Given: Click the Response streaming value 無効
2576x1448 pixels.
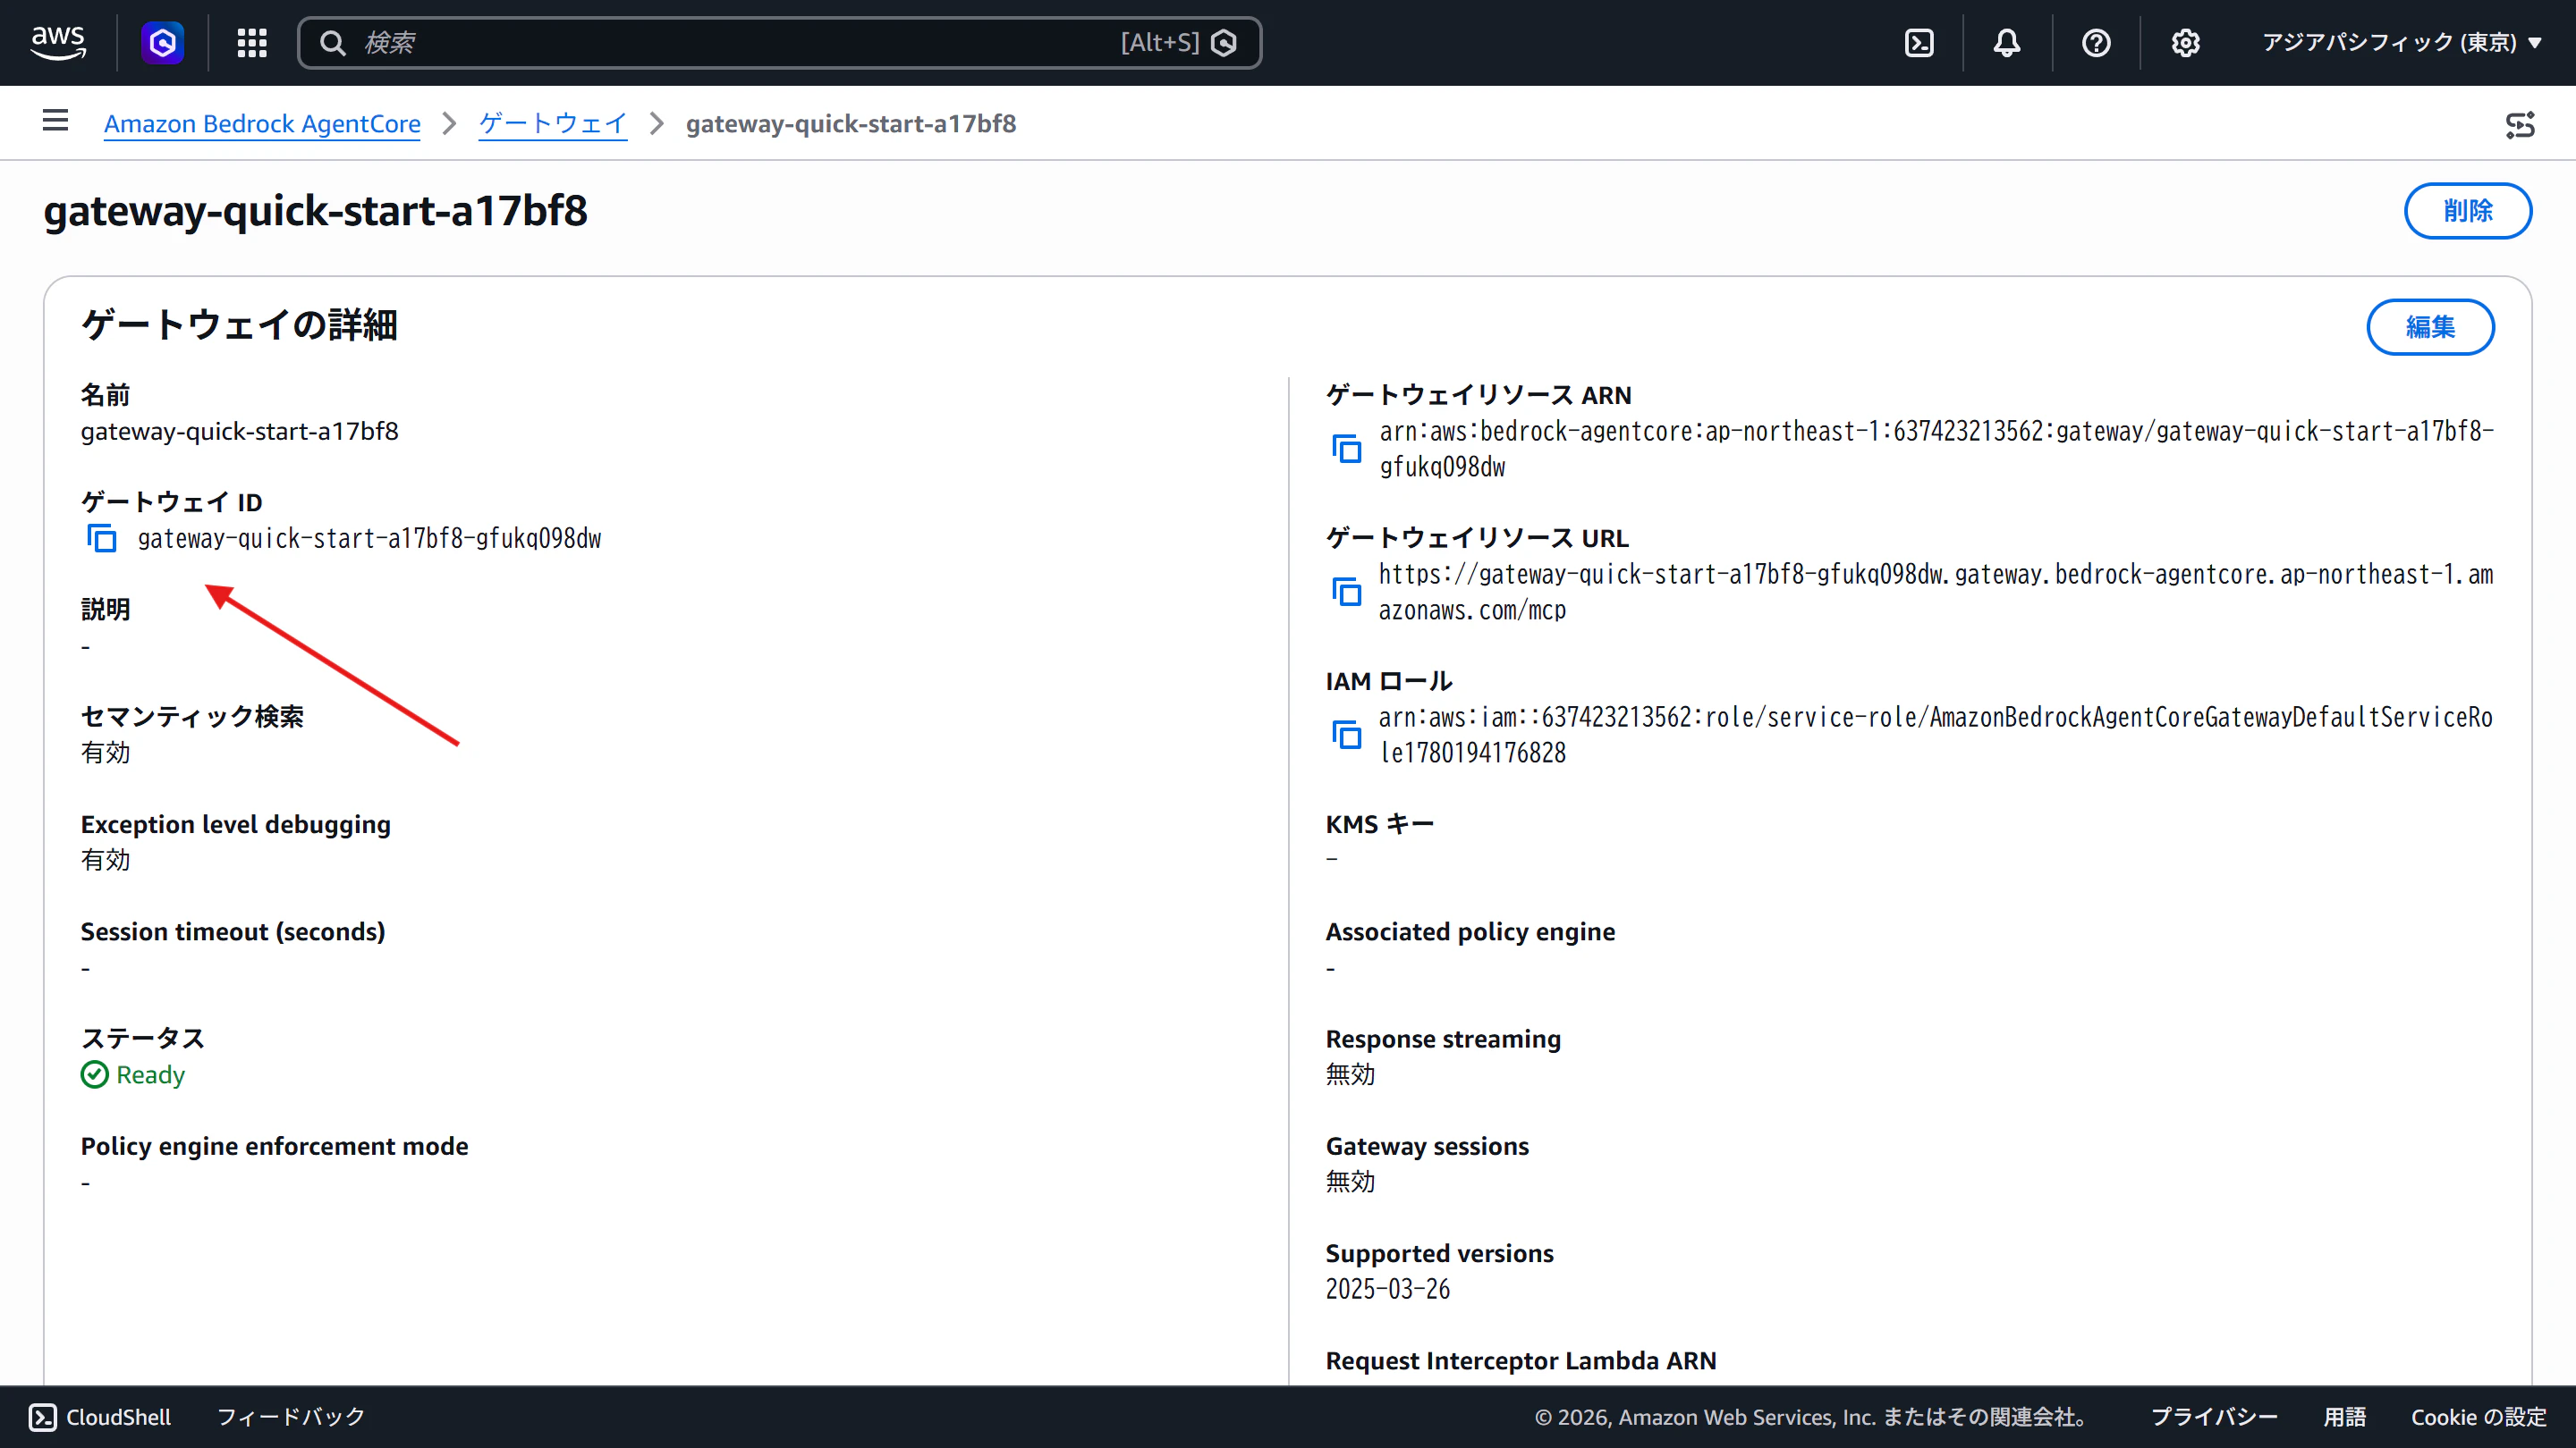Looking at the screenshot, I should 1350,1074.
